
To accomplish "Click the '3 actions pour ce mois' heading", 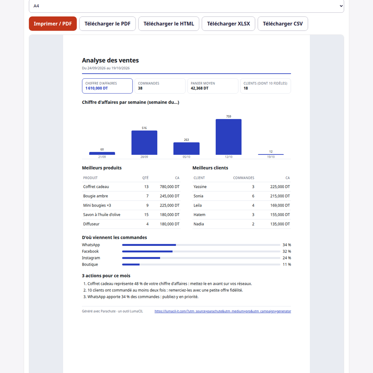I will (x=106, y=276).
